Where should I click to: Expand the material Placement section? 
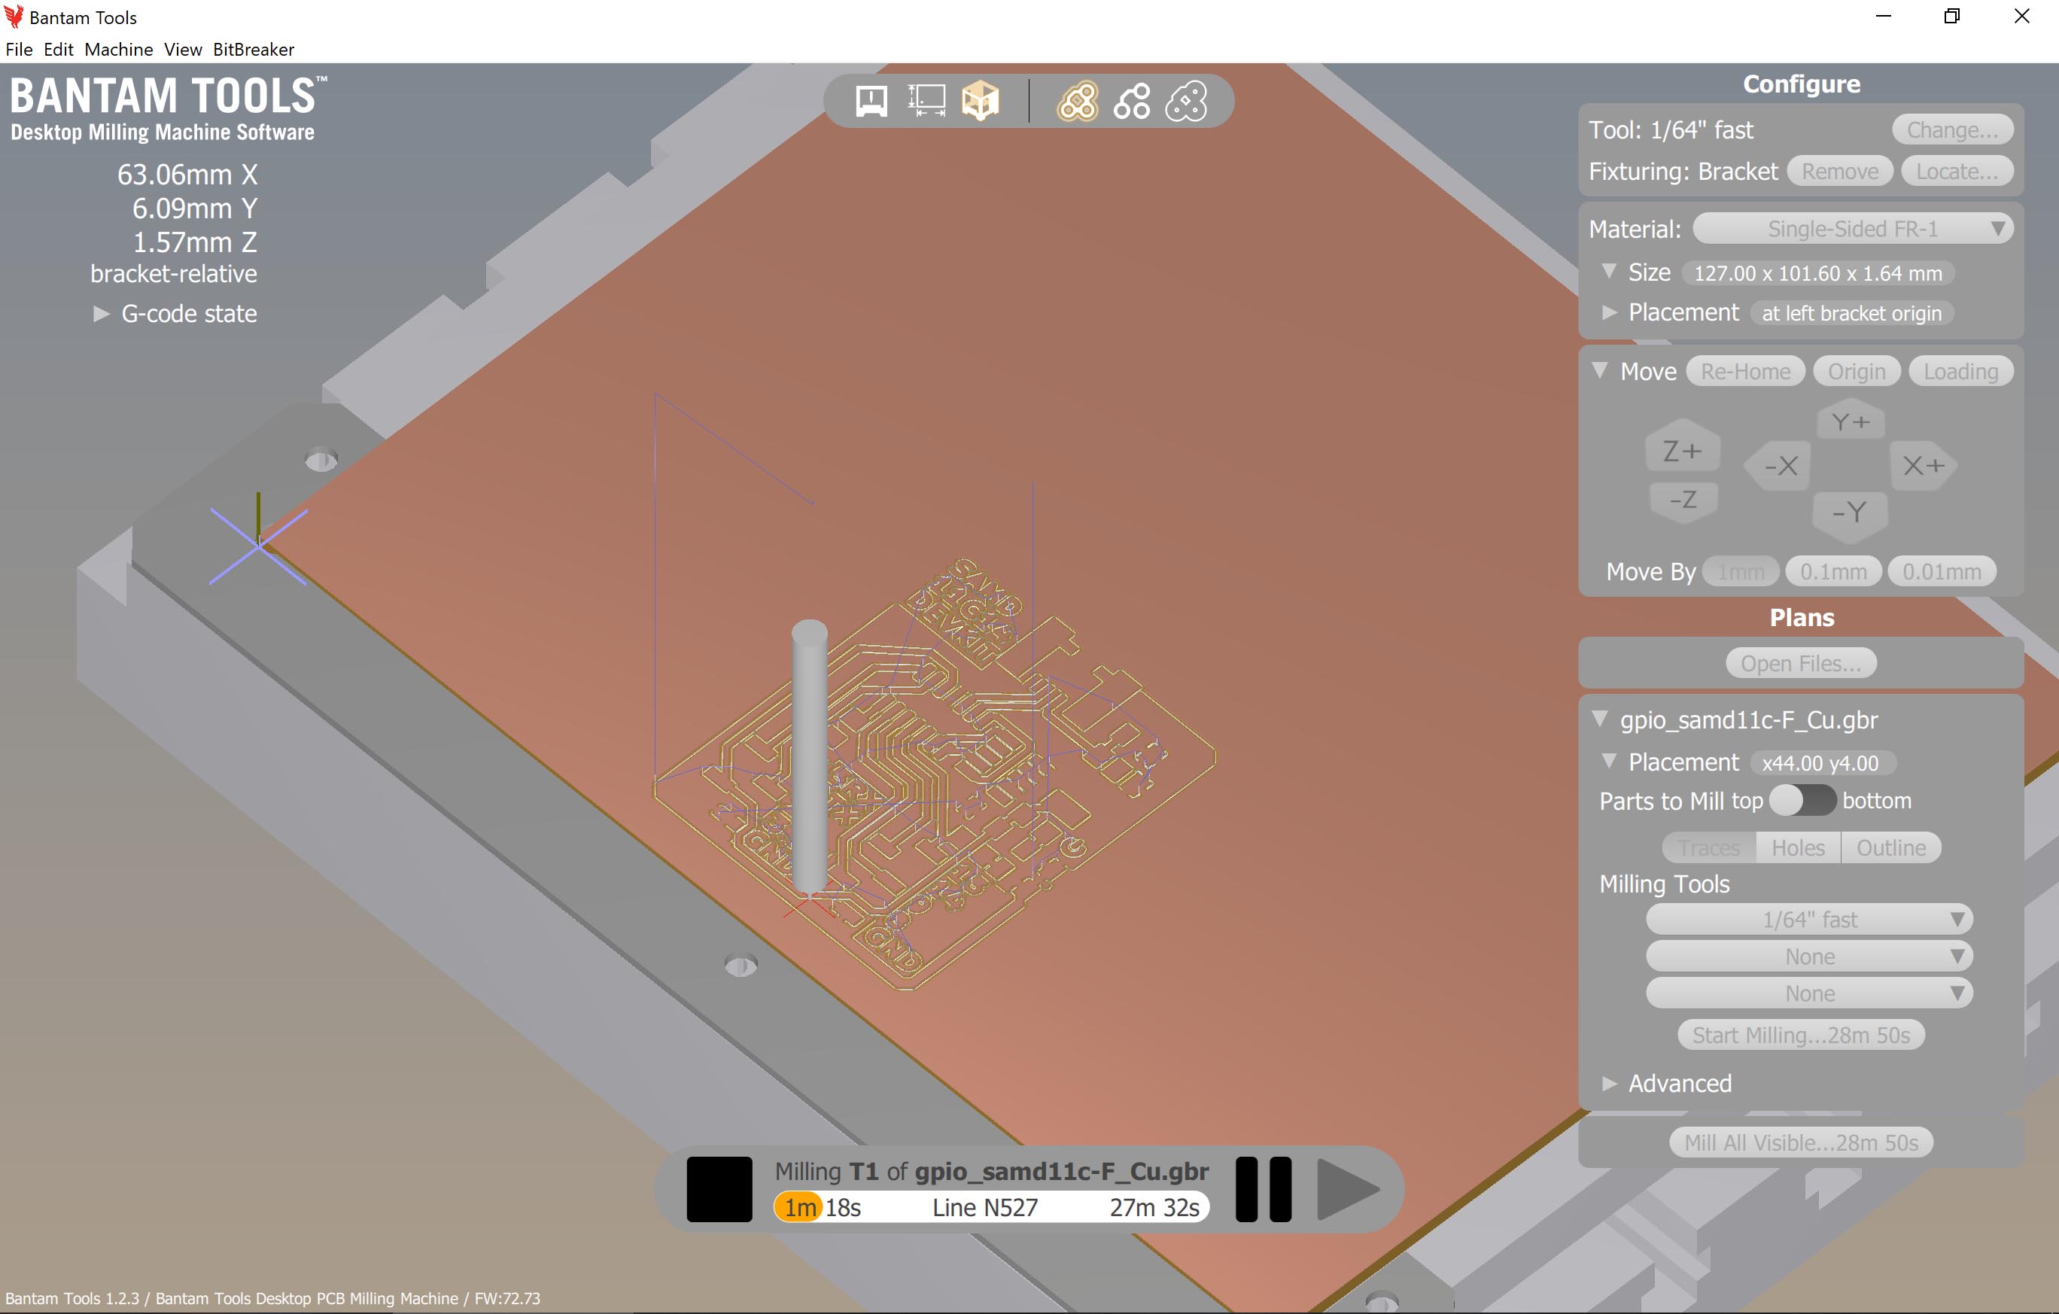click(x=1608, y=312)
